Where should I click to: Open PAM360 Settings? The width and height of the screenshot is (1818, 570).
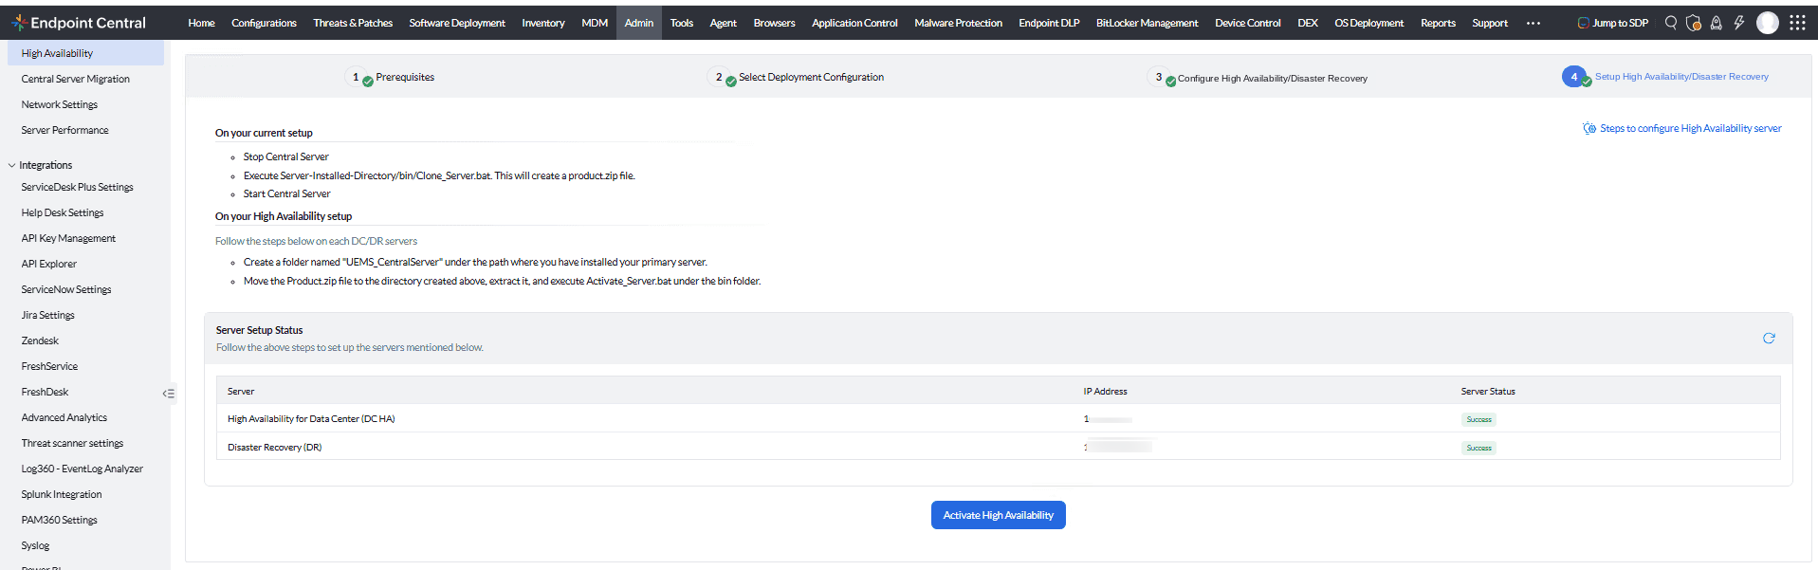tap(60, 520)
